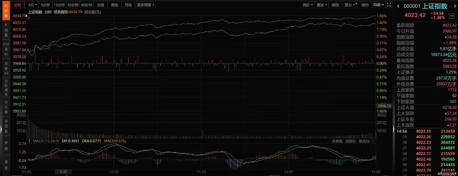Switch to the 日线 daily chart tab
This screenshot has width=458, height=176.
click(x=100, y=5)
